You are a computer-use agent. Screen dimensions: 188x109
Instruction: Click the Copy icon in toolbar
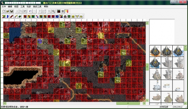click(21, 11)
